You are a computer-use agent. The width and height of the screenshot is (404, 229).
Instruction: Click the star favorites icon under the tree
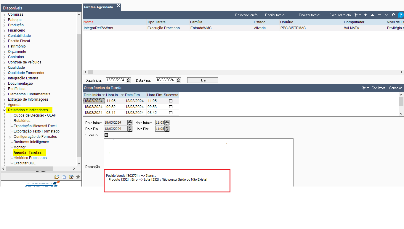[78, 177]
